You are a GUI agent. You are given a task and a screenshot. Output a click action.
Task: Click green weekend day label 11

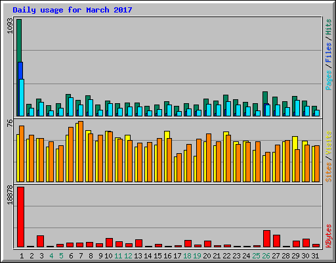tap(118, 256)
